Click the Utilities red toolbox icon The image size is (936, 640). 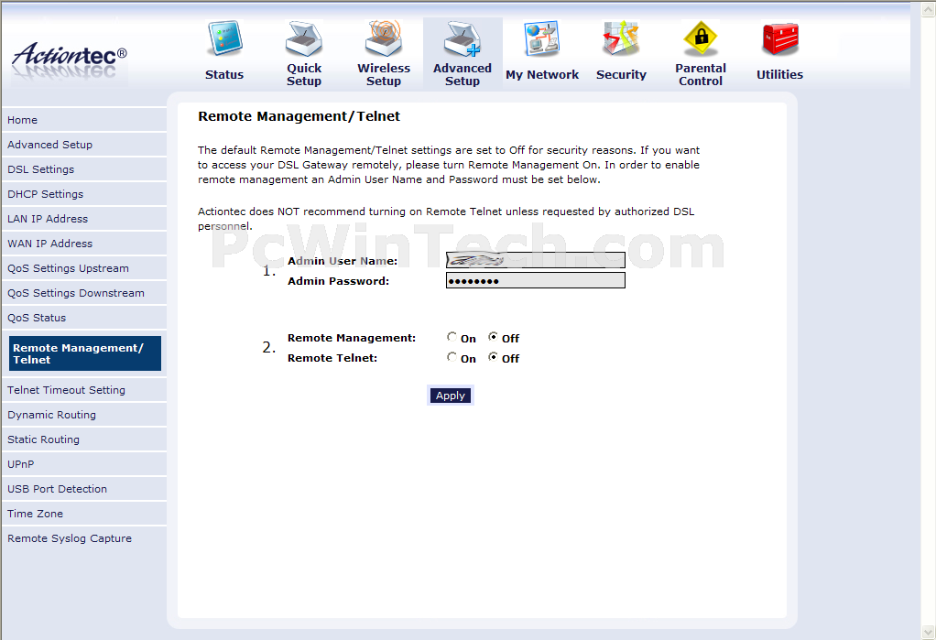(x=780, y=38)
